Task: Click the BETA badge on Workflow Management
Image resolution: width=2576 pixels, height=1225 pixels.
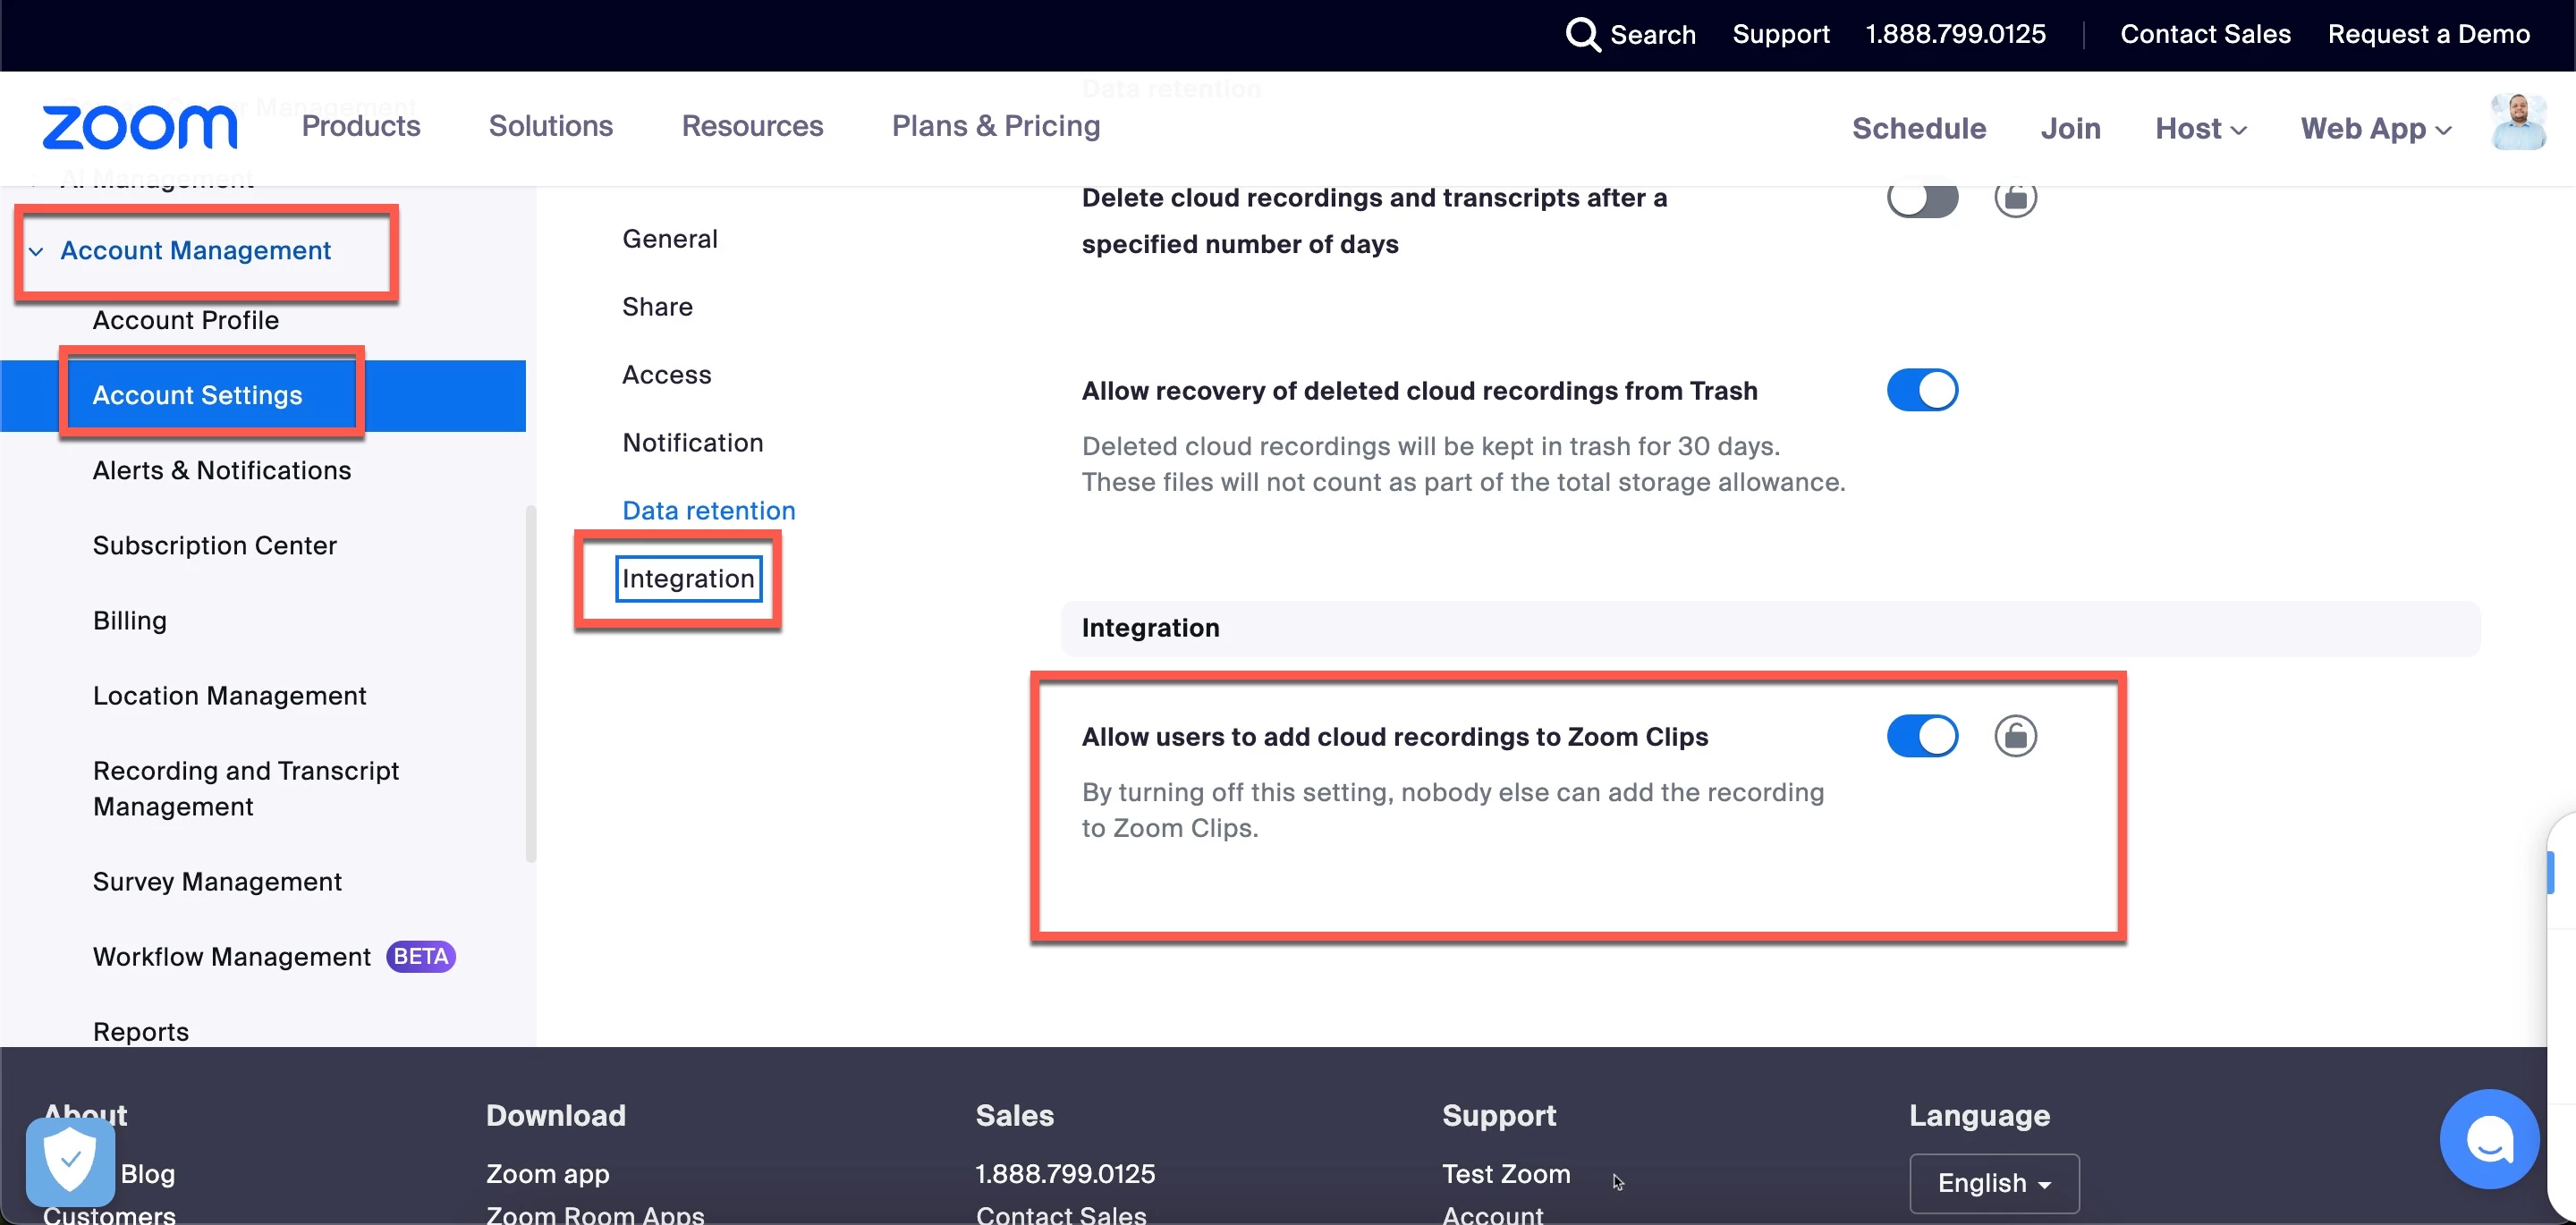Action: 420,956
